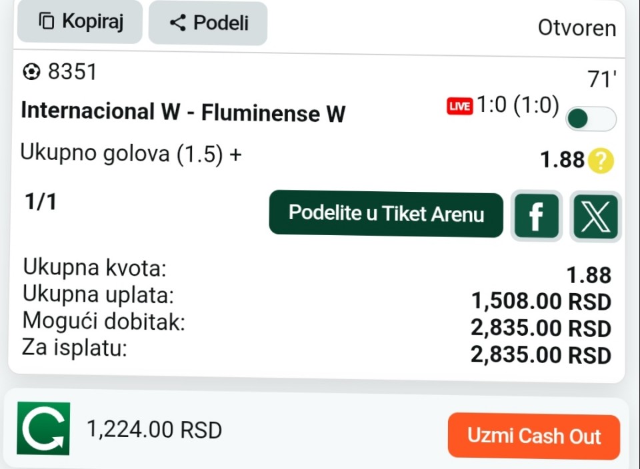This screenshot has height=469, width=640.
Task: Open the Podeli share option
Action: (208, 23)
